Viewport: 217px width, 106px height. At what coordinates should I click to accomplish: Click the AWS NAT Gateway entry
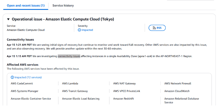click(124, 84)
